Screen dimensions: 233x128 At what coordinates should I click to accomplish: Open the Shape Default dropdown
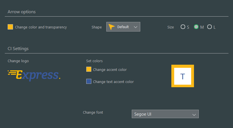[x=123, y=27]
